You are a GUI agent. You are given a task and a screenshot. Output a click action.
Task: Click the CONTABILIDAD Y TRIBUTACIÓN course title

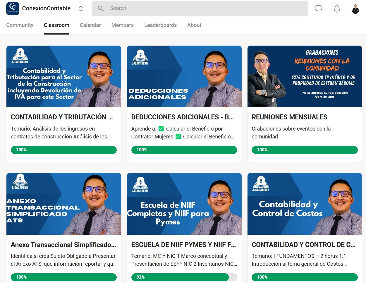point(62,117)
